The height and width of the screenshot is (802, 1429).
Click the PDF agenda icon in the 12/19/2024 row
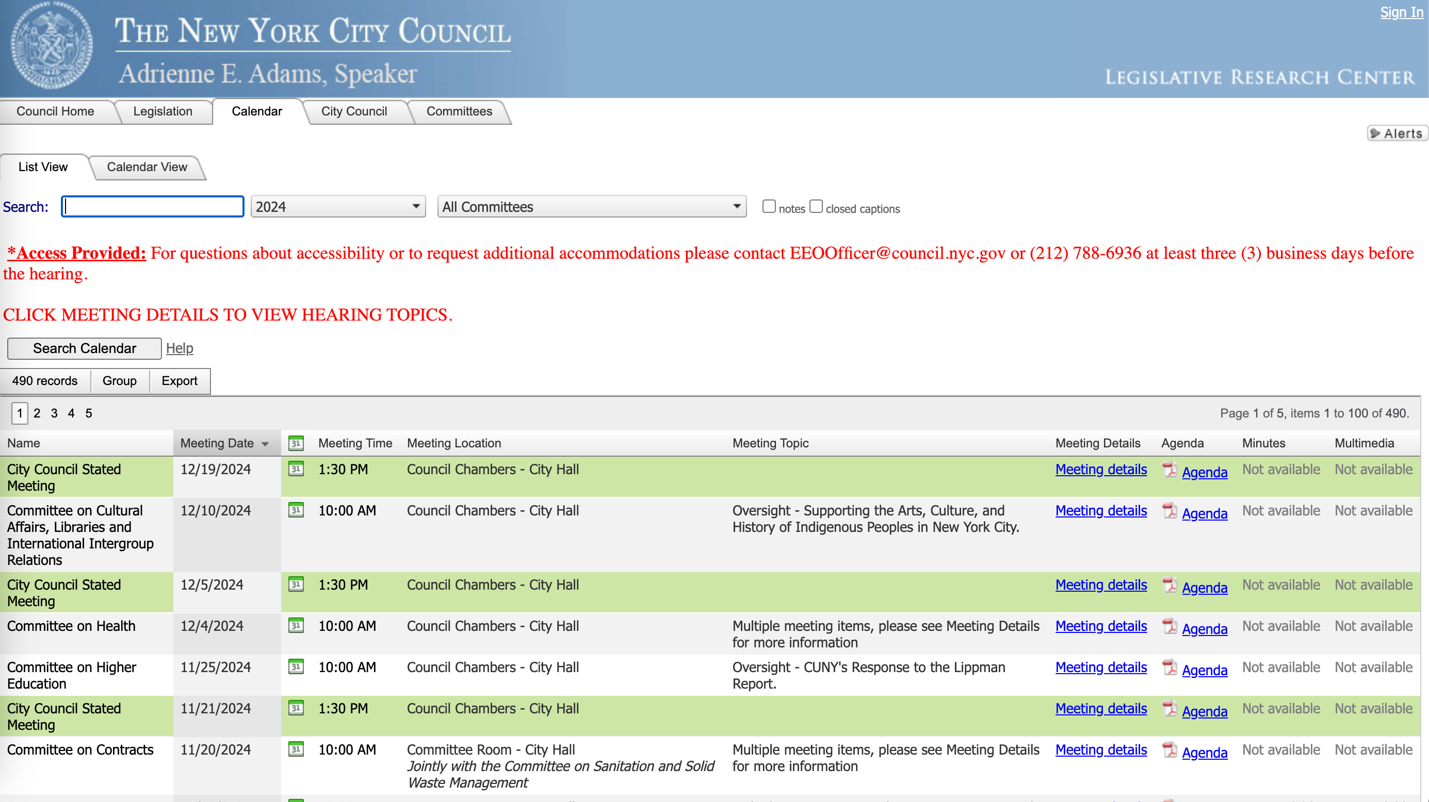pos(1170,470)
